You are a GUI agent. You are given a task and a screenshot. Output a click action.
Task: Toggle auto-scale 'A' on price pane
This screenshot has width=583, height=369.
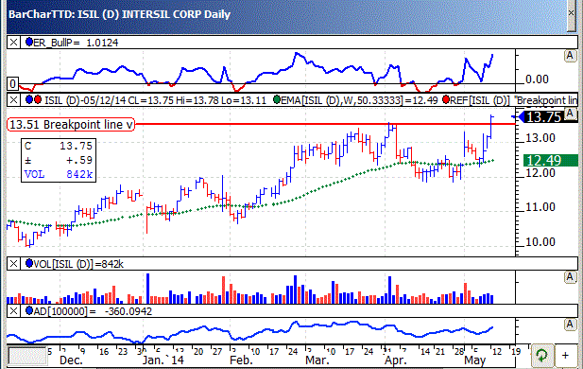(x=570, y=114)
